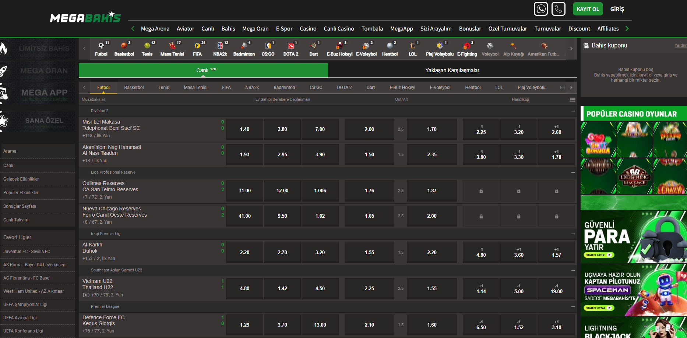The image size is (687, 338).
Task: Click the GİRİŞ login link
Action: click(x=617, y=9)
